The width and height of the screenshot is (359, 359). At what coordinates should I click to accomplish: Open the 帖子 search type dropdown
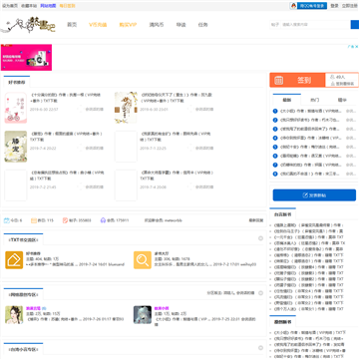(x=274, y=25)
